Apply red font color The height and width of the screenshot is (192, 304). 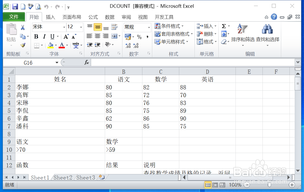click(62, 45)
